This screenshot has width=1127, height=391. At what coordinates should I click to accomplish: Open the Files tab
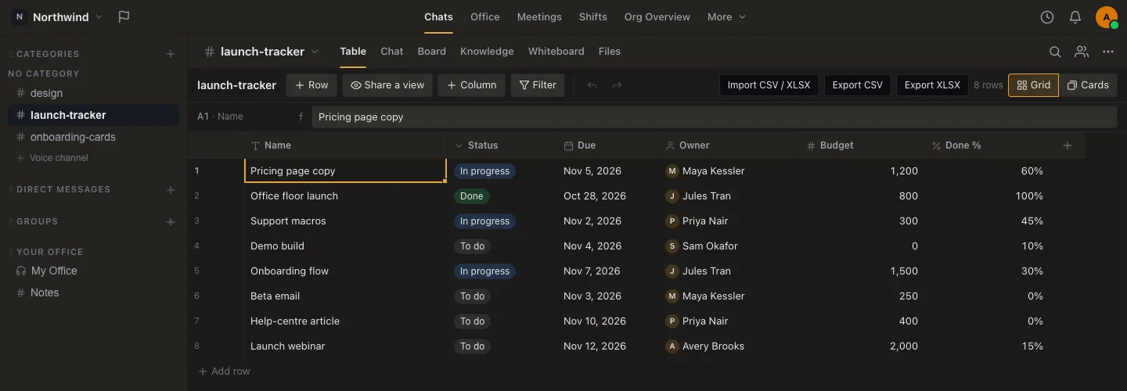pyautogui.click(x=610, y=52)
